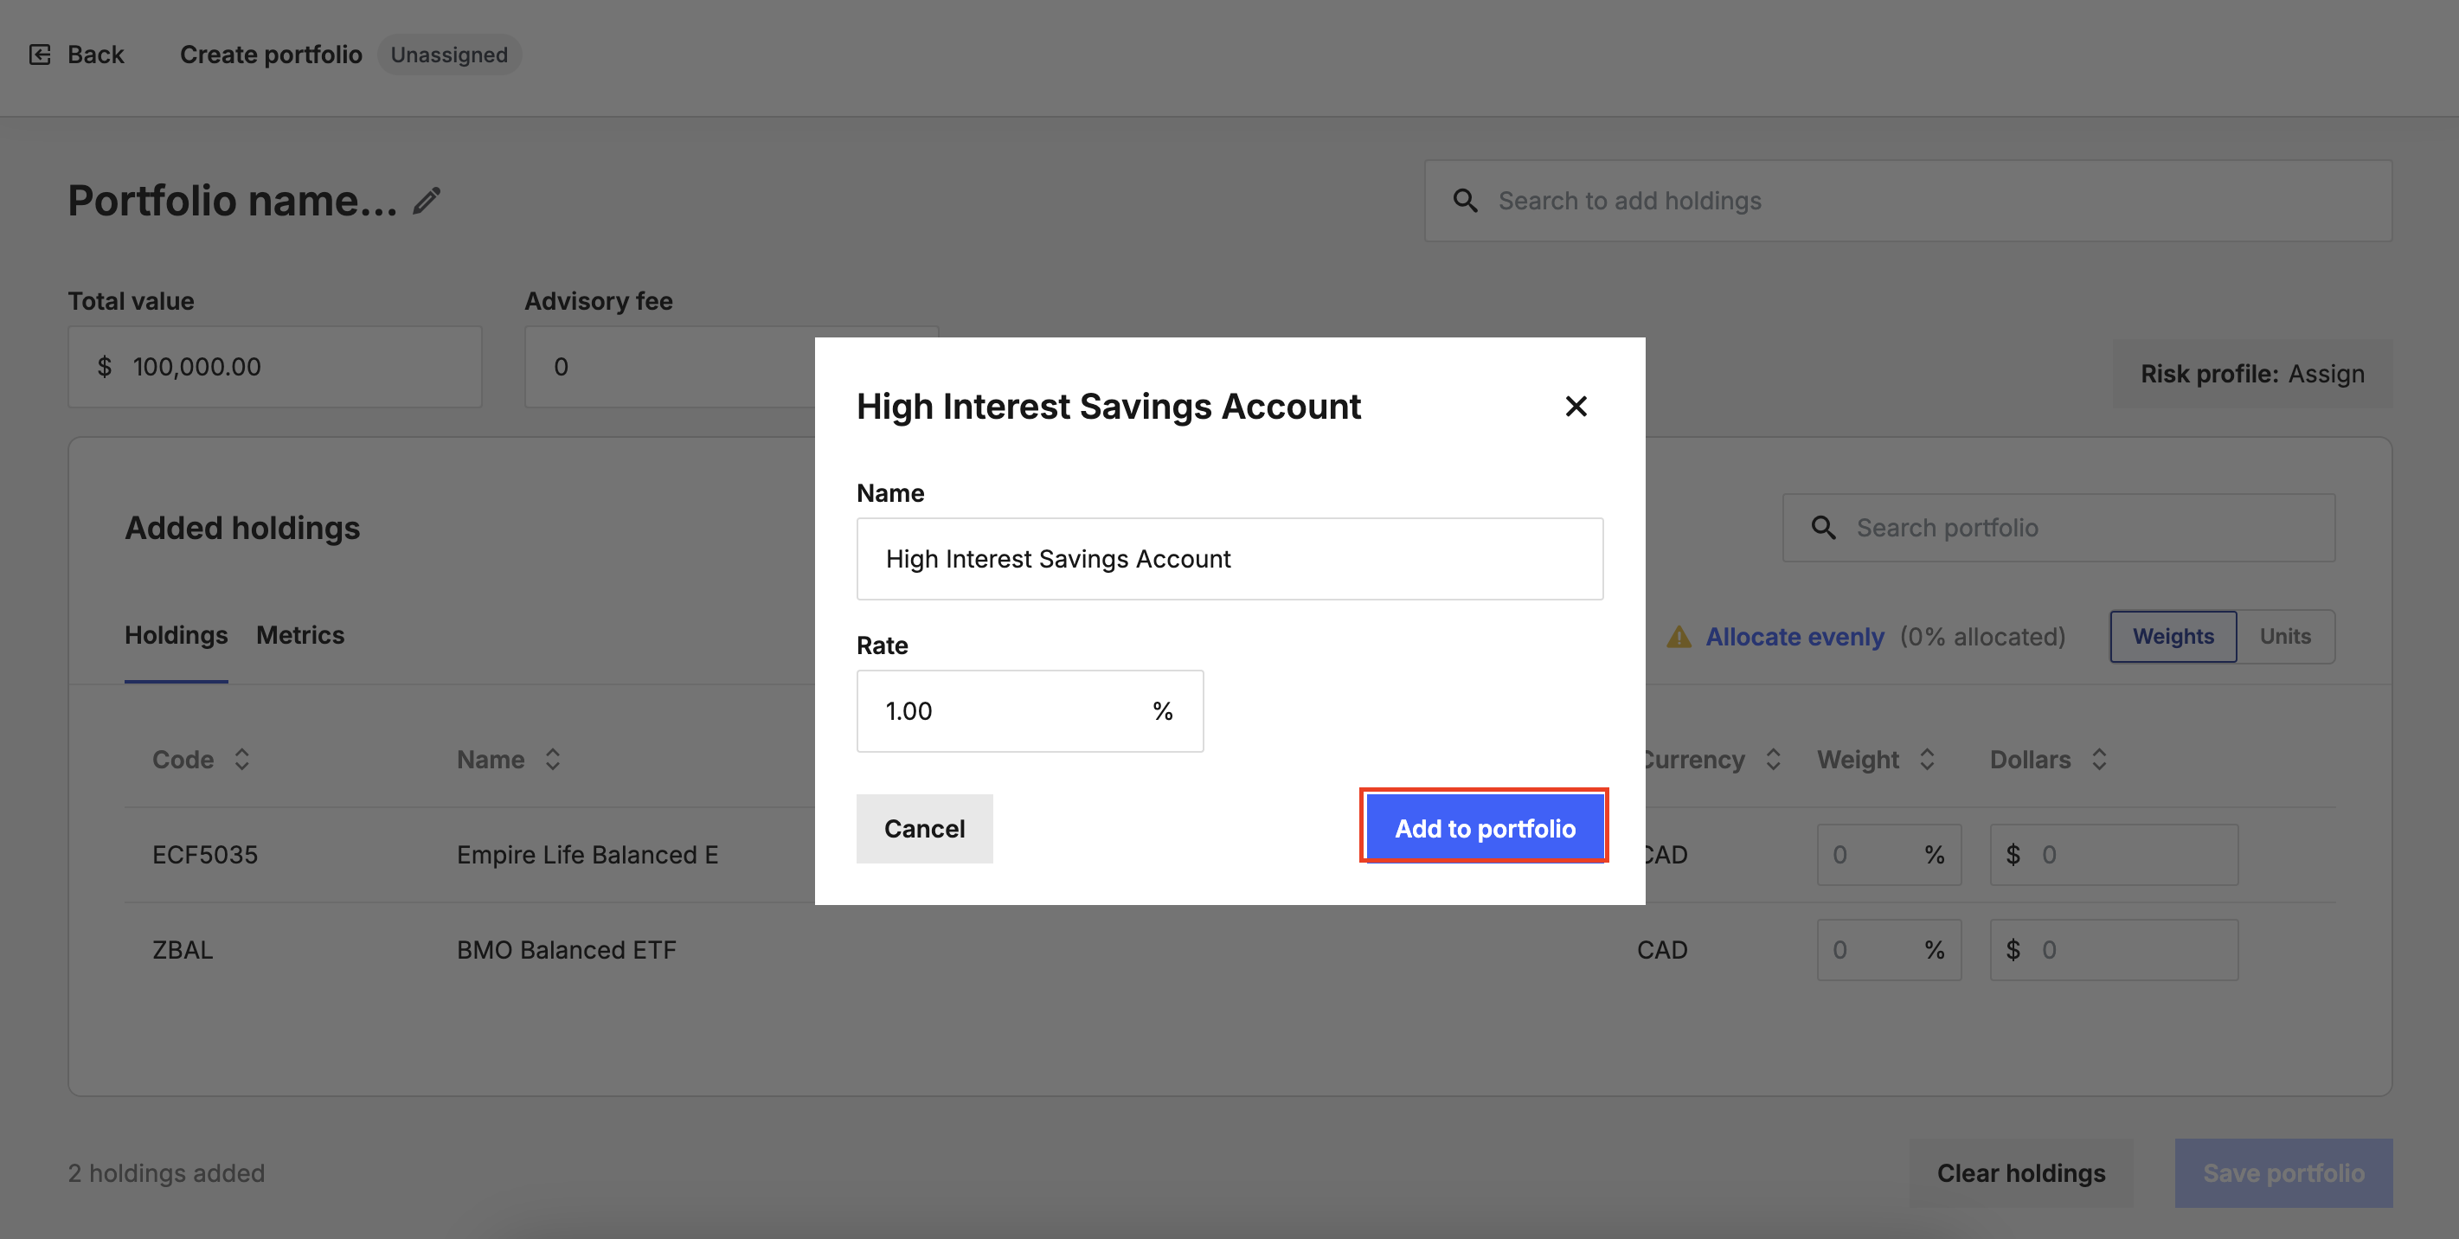Focus Dollars field for ECF5035 row
The height and width of the screenshot is (1239, 2459).
2115,855
